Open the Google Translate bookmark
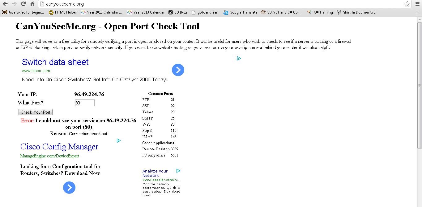 click(x=240, y=12)
